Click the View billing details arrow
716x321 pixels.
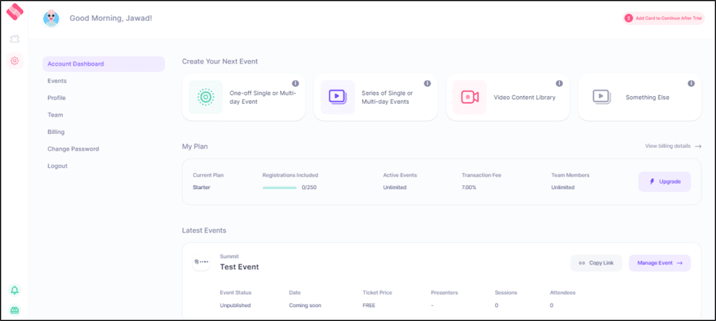point(698,147)
